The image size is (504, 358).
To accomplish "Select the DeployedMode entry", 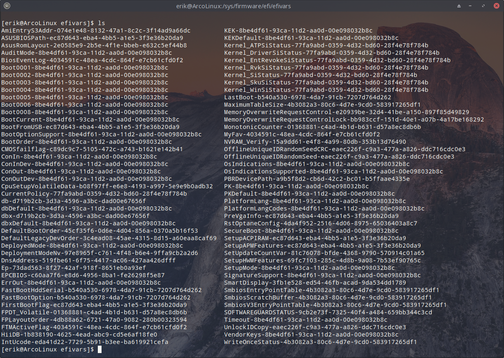I will tap(92, 246).
